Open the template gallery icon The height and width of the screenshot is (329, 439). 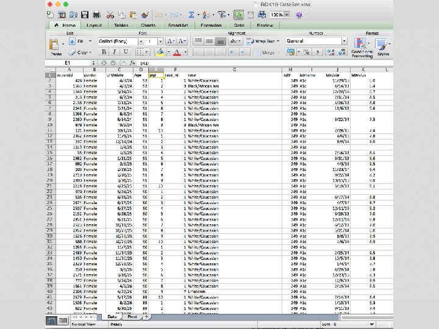[x=62, y=15]
